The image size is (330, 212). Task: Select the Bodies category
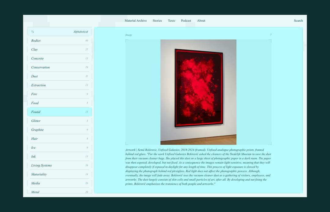click(x=60, y=41)
